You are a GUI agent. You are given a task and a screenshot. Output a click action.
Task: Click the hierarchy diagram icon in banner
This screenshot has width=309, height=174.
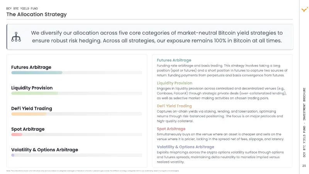pos(16,37)
